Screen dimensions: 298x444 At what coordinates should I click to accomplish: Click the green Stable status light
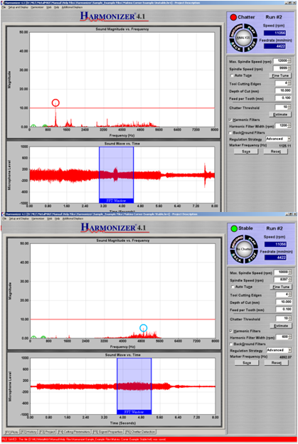coord(234,228)
